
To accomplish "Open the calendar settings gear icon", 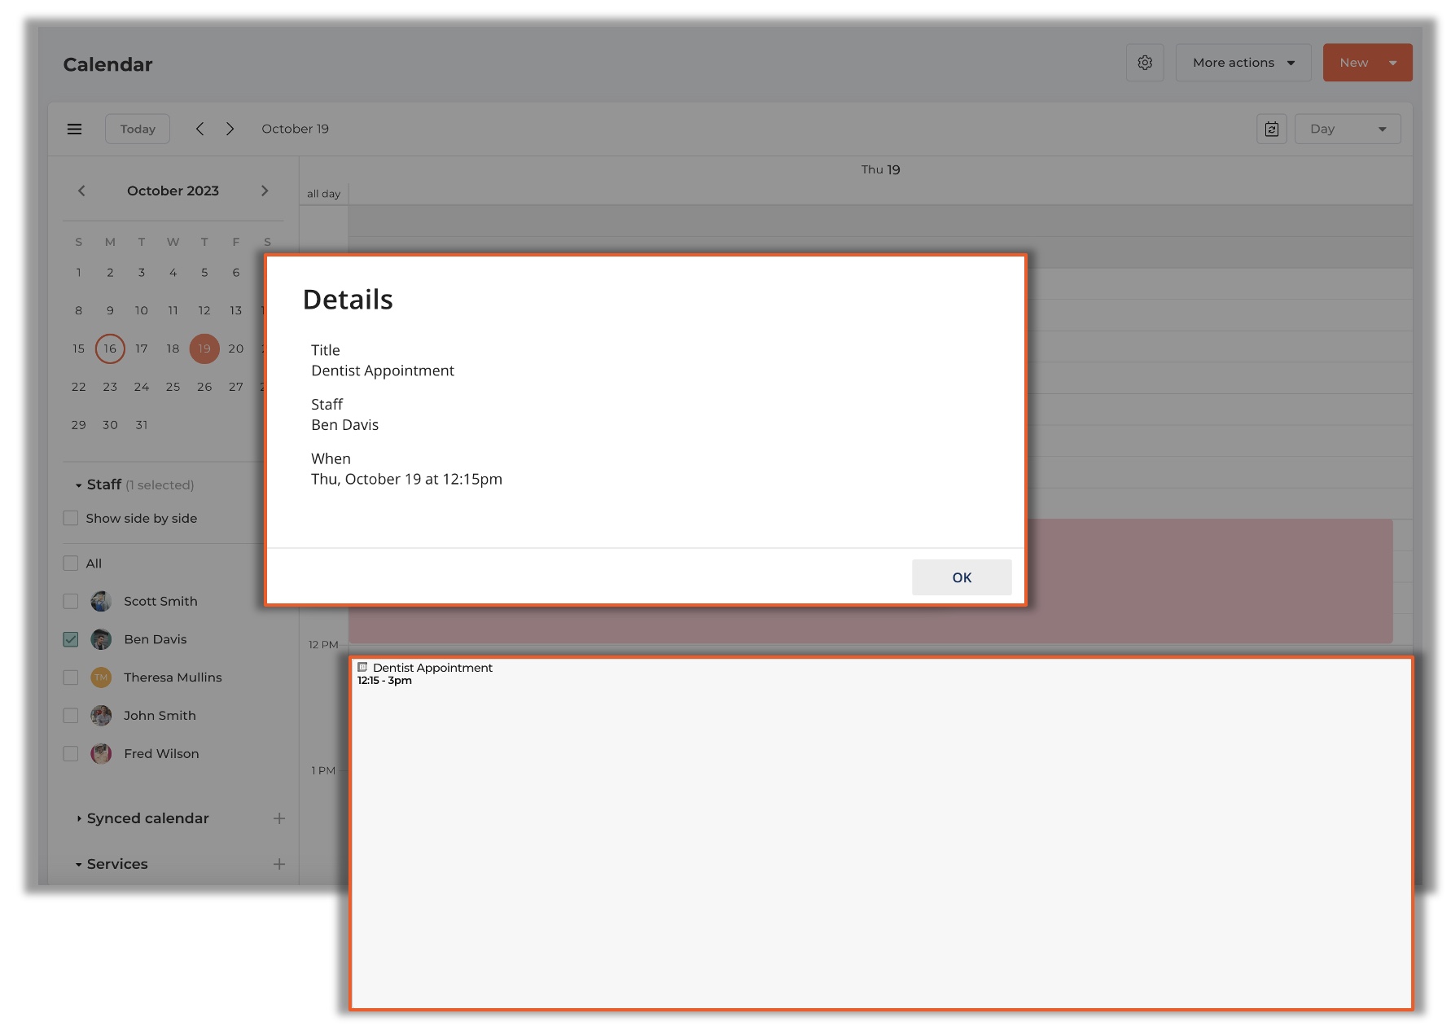I will [1144, 63].
